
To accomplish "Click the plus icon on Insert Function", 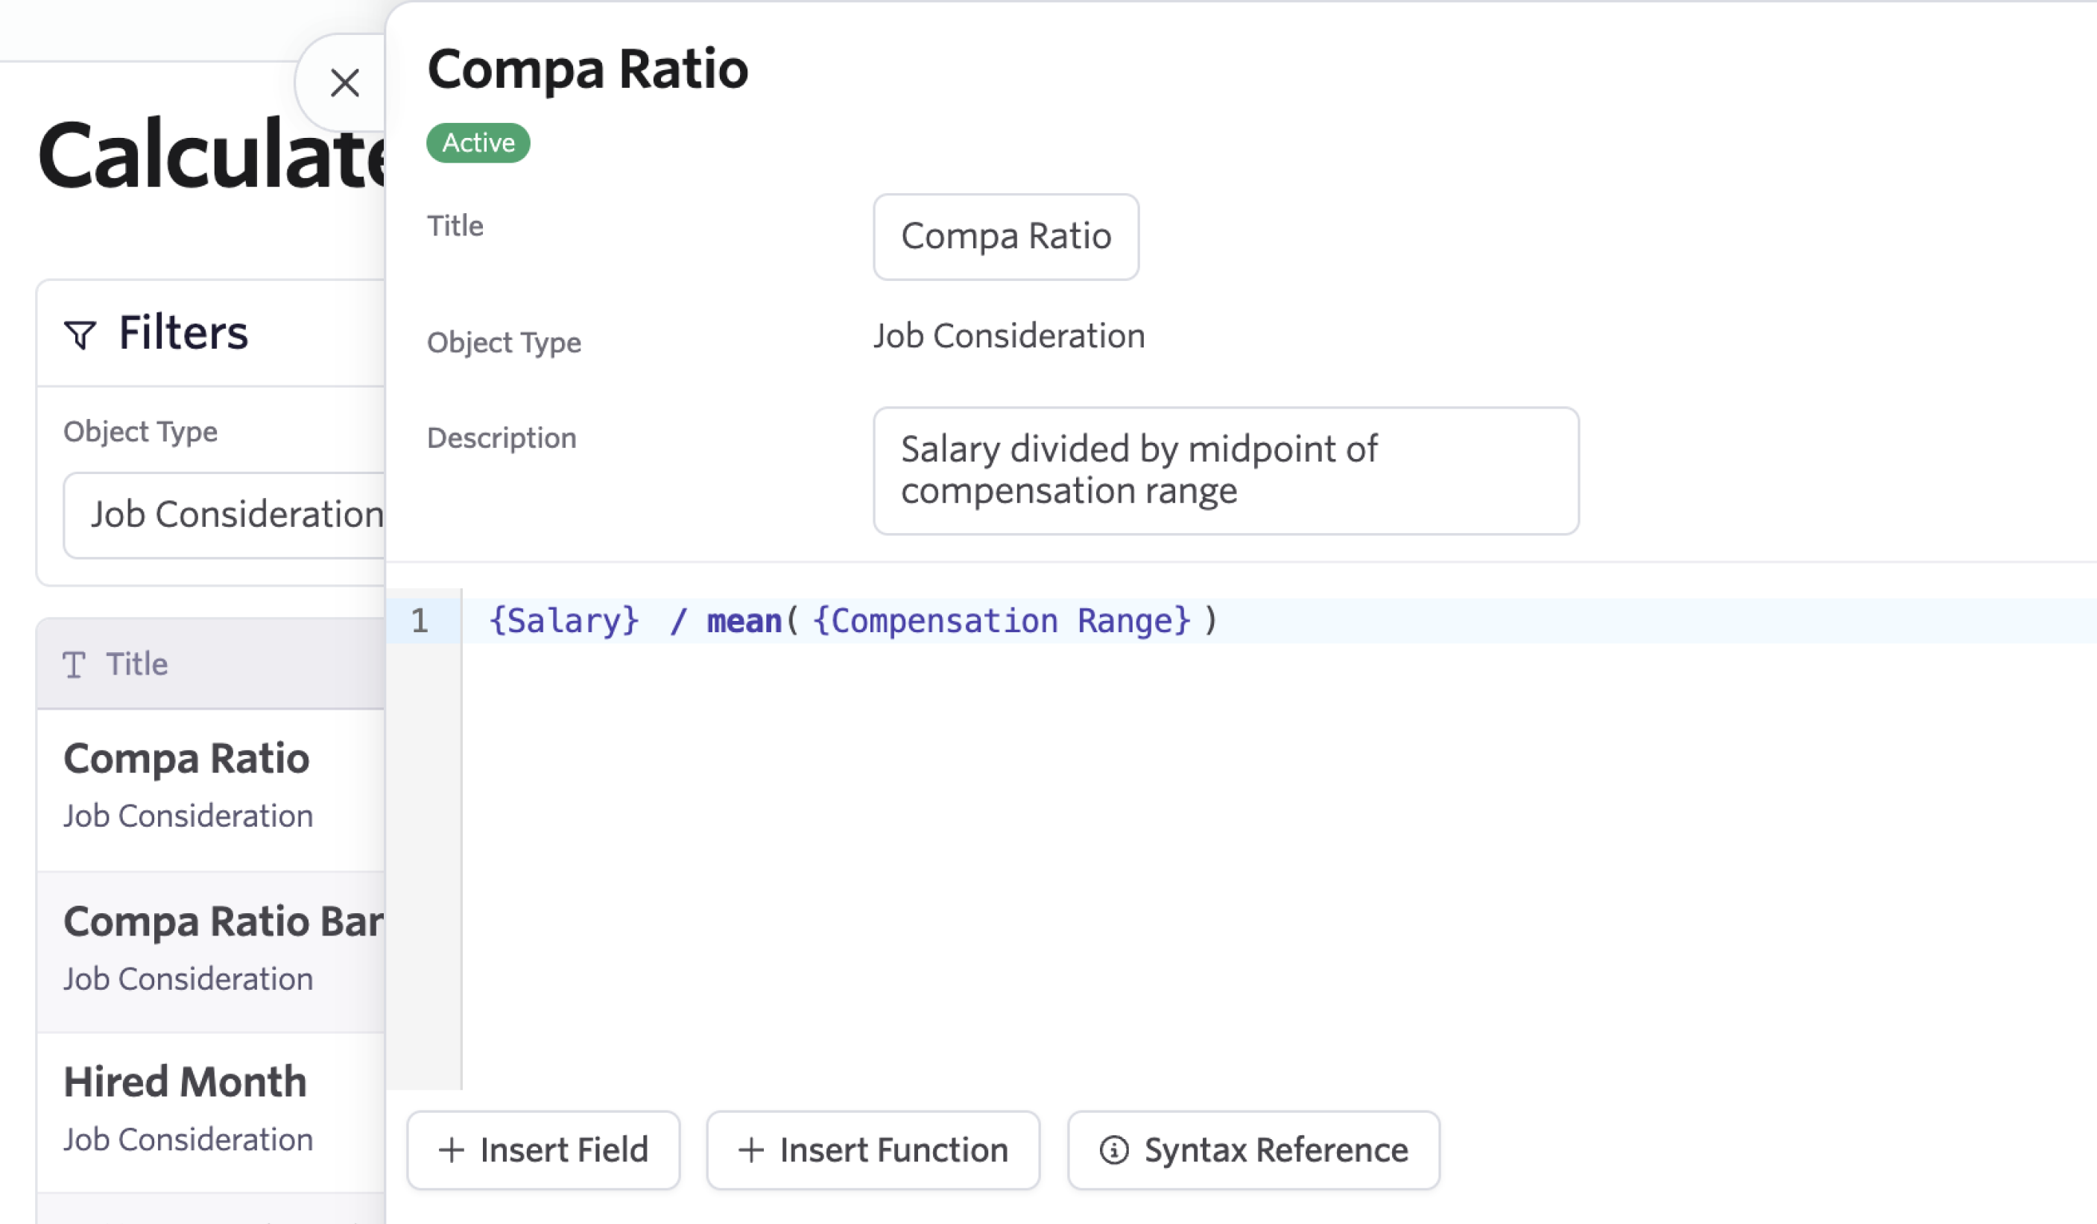I will pos(750,1150).
